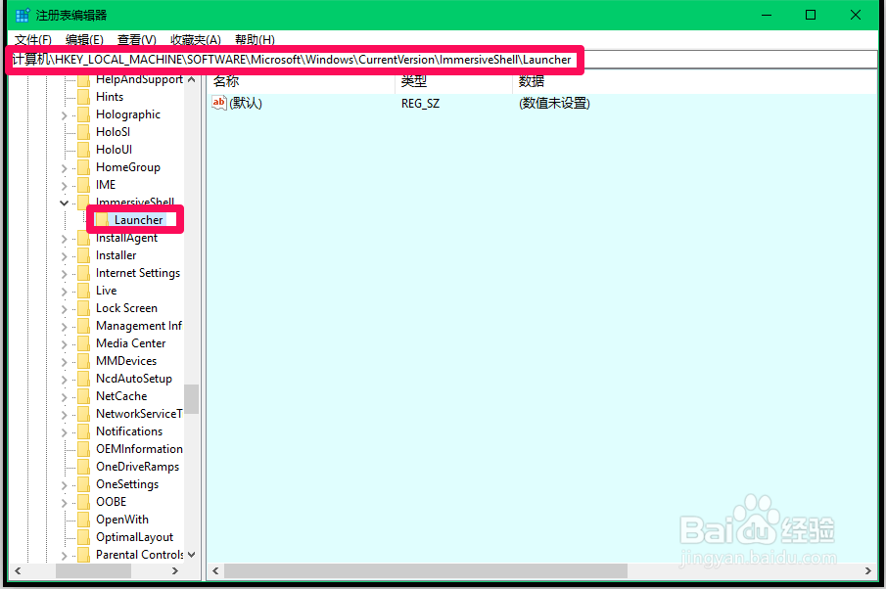
Task: Select the OneSettings tree key
Action: [127, 484]
